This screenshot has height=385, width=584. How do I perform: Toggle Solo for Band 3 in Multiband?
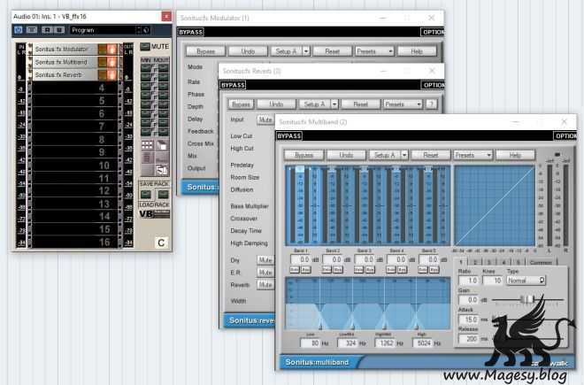(359, 269)
